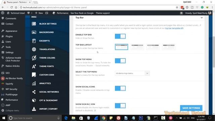Select the first top bar layout
The width and height of the screenshot is (215, 121).
122,47
